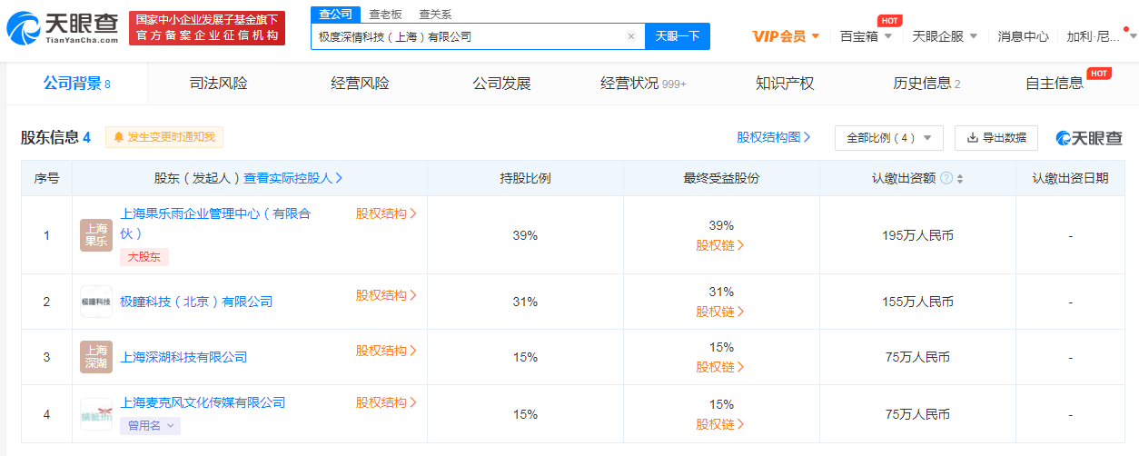1139x456 pixels.
Task: Click the bell notification icon for shareholder changes
Action: coord(118,137)
